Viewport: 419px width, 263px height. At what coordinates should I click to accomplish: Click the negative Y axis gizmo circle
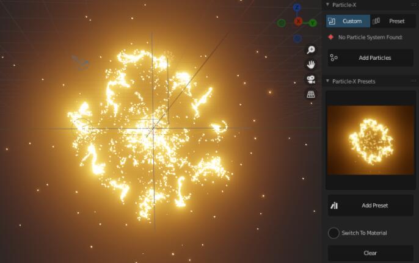click(282, 23)
